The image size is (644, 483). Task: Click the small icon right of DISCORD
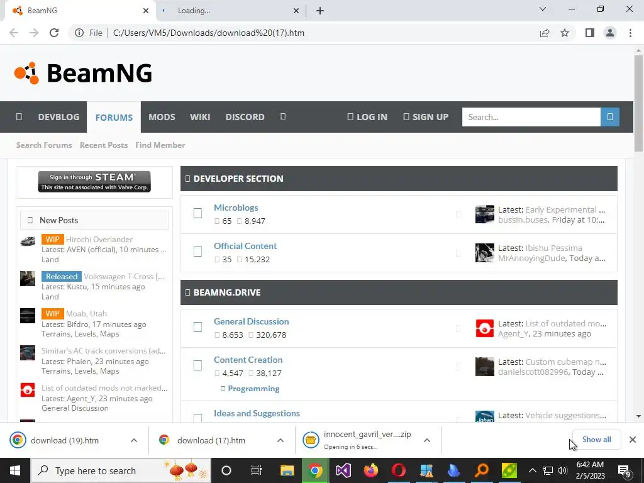tap(283, 116)
